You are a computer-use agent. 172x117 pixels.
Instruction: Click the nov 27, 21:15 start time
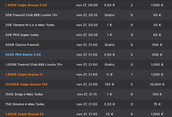click(87, 94)
